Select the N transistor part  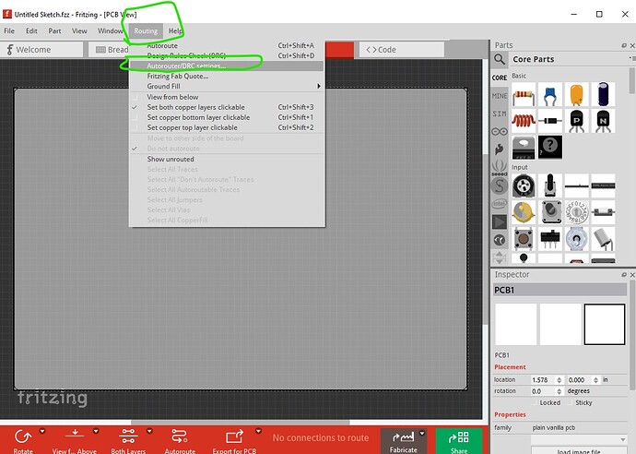pos(603,121)
